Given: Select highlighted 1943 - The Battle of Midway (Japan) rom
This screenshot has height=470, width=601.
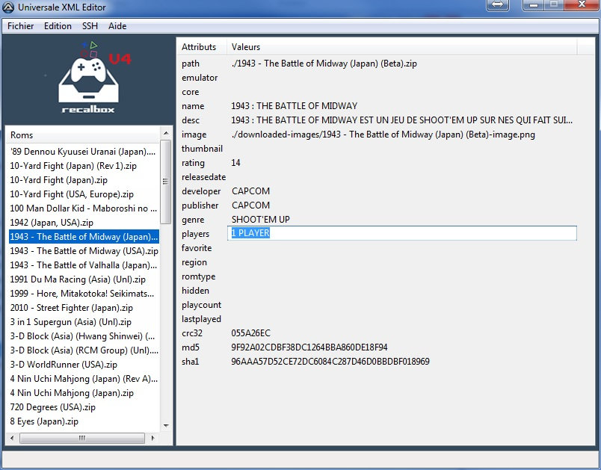Looking at the screenshot, I should (x=84, y=237).
